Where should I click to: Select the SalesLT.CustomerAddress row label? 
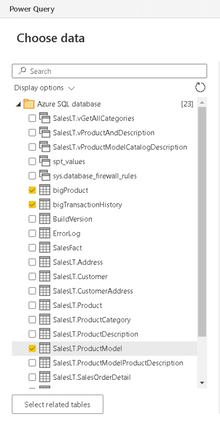pyautogui.click(x=93, y=291)
